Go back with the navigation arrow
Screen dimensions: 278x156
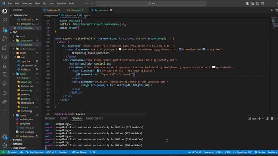(x=86, y=3)
